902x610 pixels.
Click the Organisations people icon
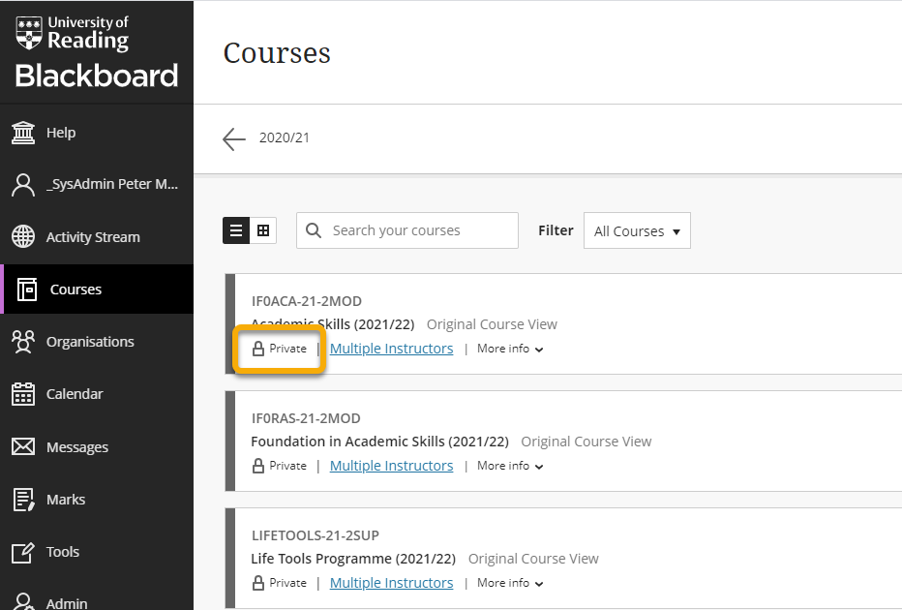23,341
